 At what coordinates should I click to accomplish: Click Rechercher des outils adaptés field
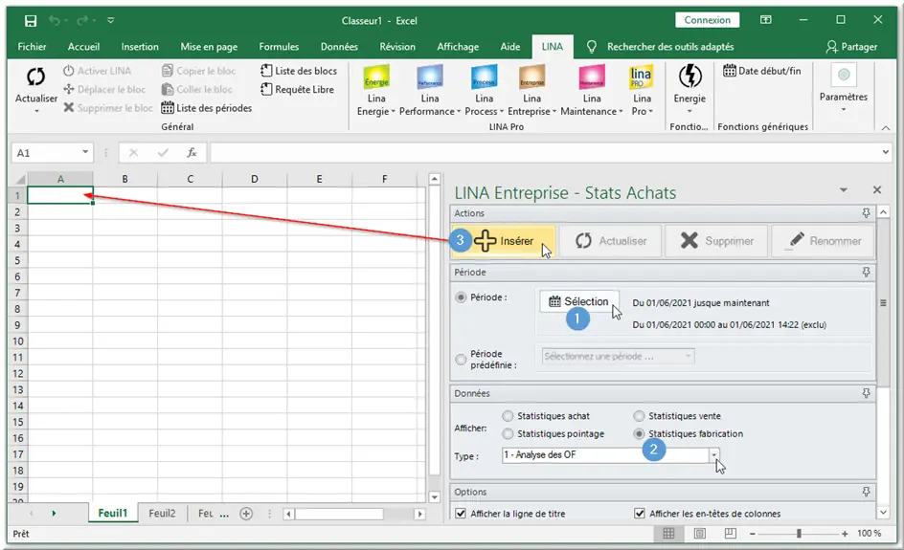[x=670, y=47]
